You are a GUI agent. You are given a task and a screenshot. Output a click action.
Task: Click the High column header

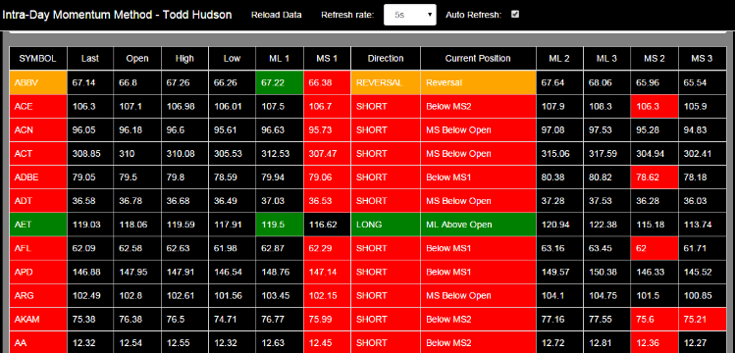point(184,59)
